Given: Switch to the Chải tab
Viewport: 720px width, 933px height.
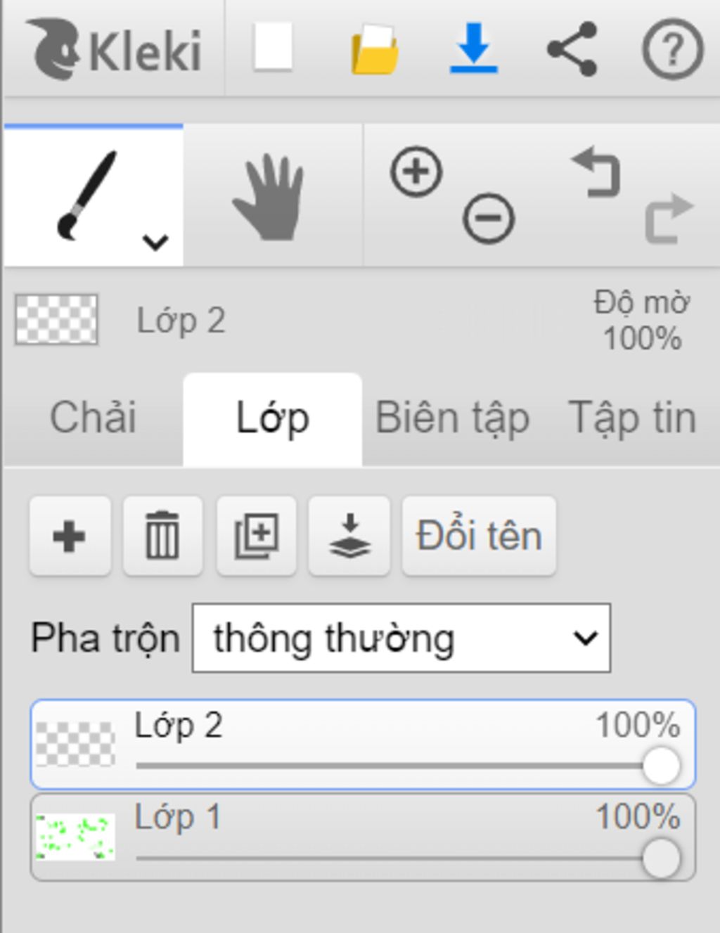Looking at the screenshot, I should (x=93, y=418).
